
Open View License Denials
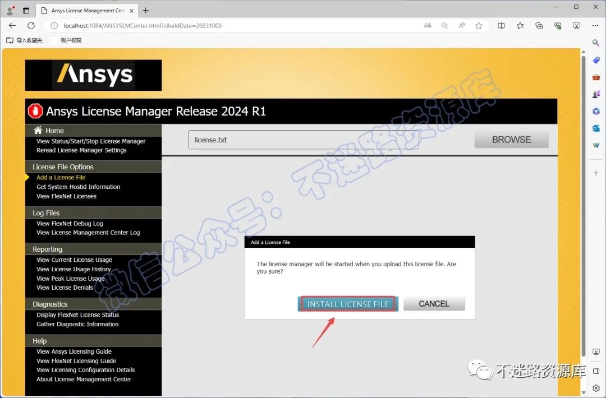point(65,288)
